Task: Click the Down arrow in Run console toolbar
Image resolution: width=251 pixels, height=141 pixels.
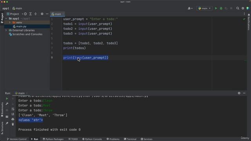Action: 13,104
